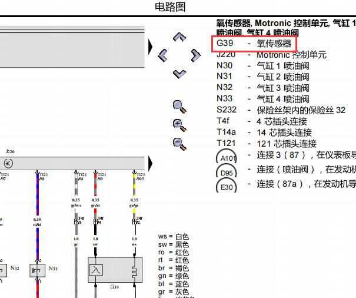This screenshot has width=356, height=298.
Task: Zoom out with the minus magnifier
Action: pos(179,143)
